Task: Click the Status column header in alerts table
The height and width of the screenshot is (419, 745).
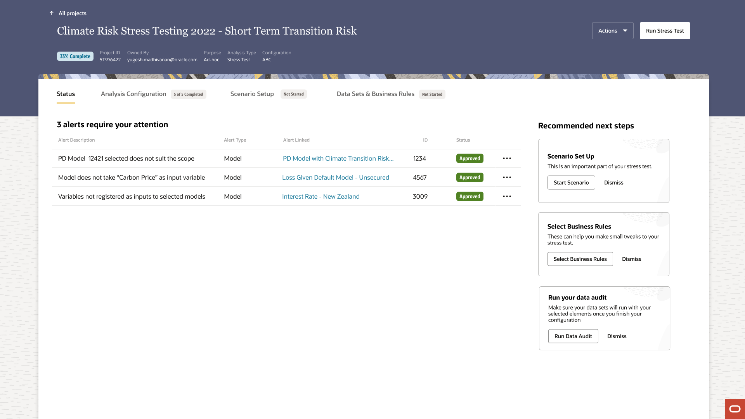Action: click(x=463, y=140)
